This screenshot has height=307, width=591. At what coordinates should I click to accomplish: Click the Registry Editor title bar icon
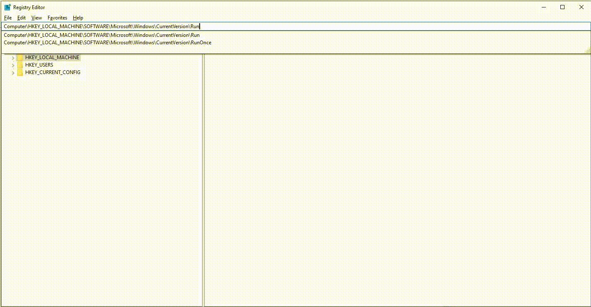(x=7, y=7)
